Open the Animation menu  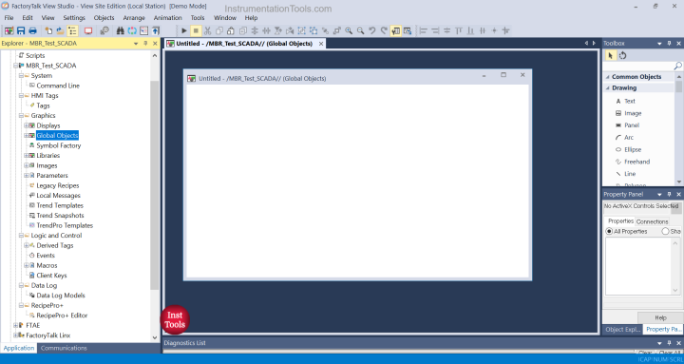(x=167, y=18)
